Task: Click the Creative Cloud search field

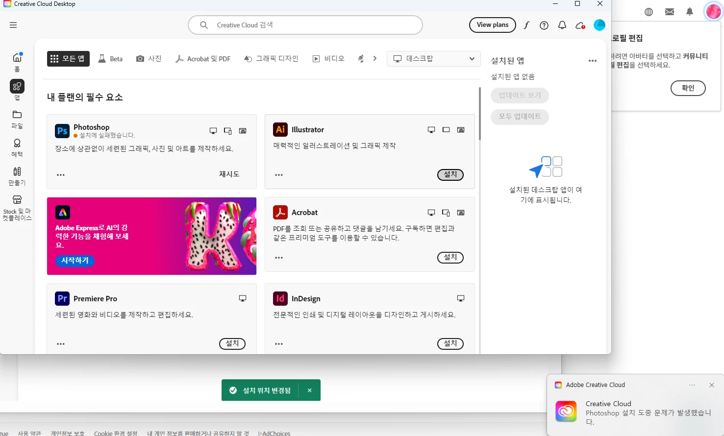Action: [305, 25]
